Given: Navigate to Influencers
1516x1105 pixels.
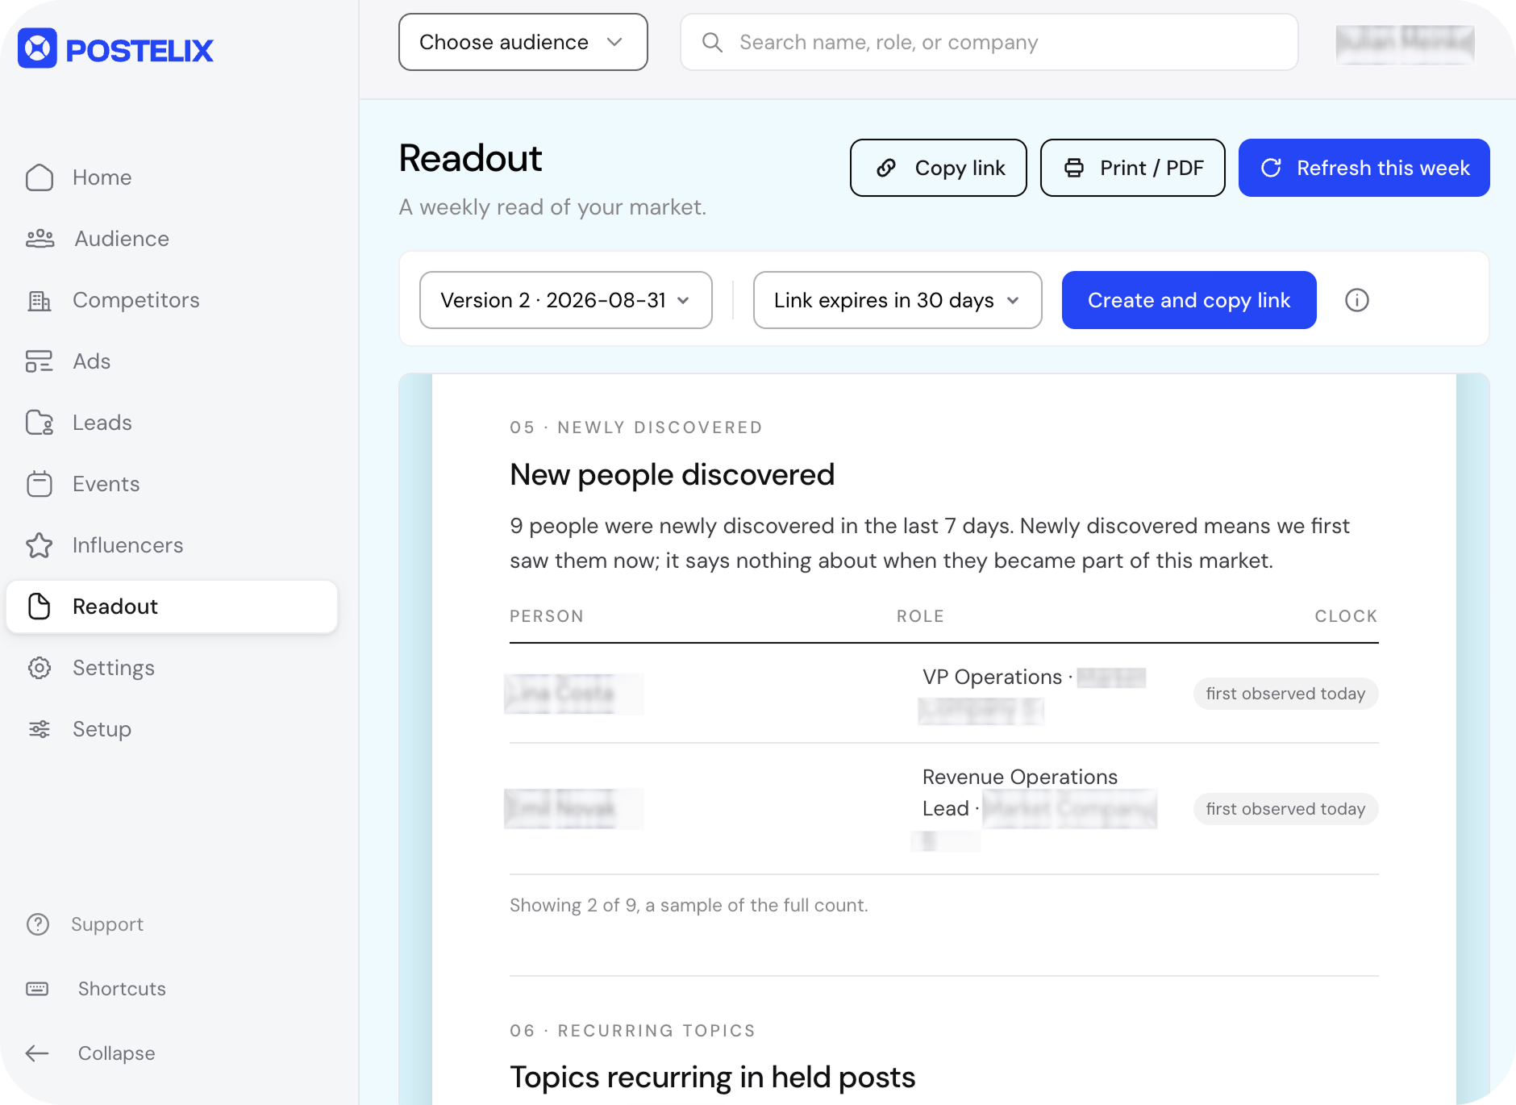Looking at the screenshot, I should [x=128, y=545].
